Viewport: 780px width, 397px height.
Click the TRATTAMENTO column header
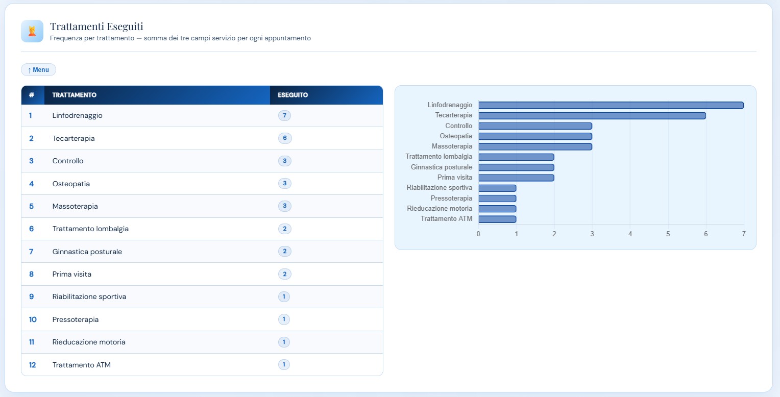(x=75, y=95)
